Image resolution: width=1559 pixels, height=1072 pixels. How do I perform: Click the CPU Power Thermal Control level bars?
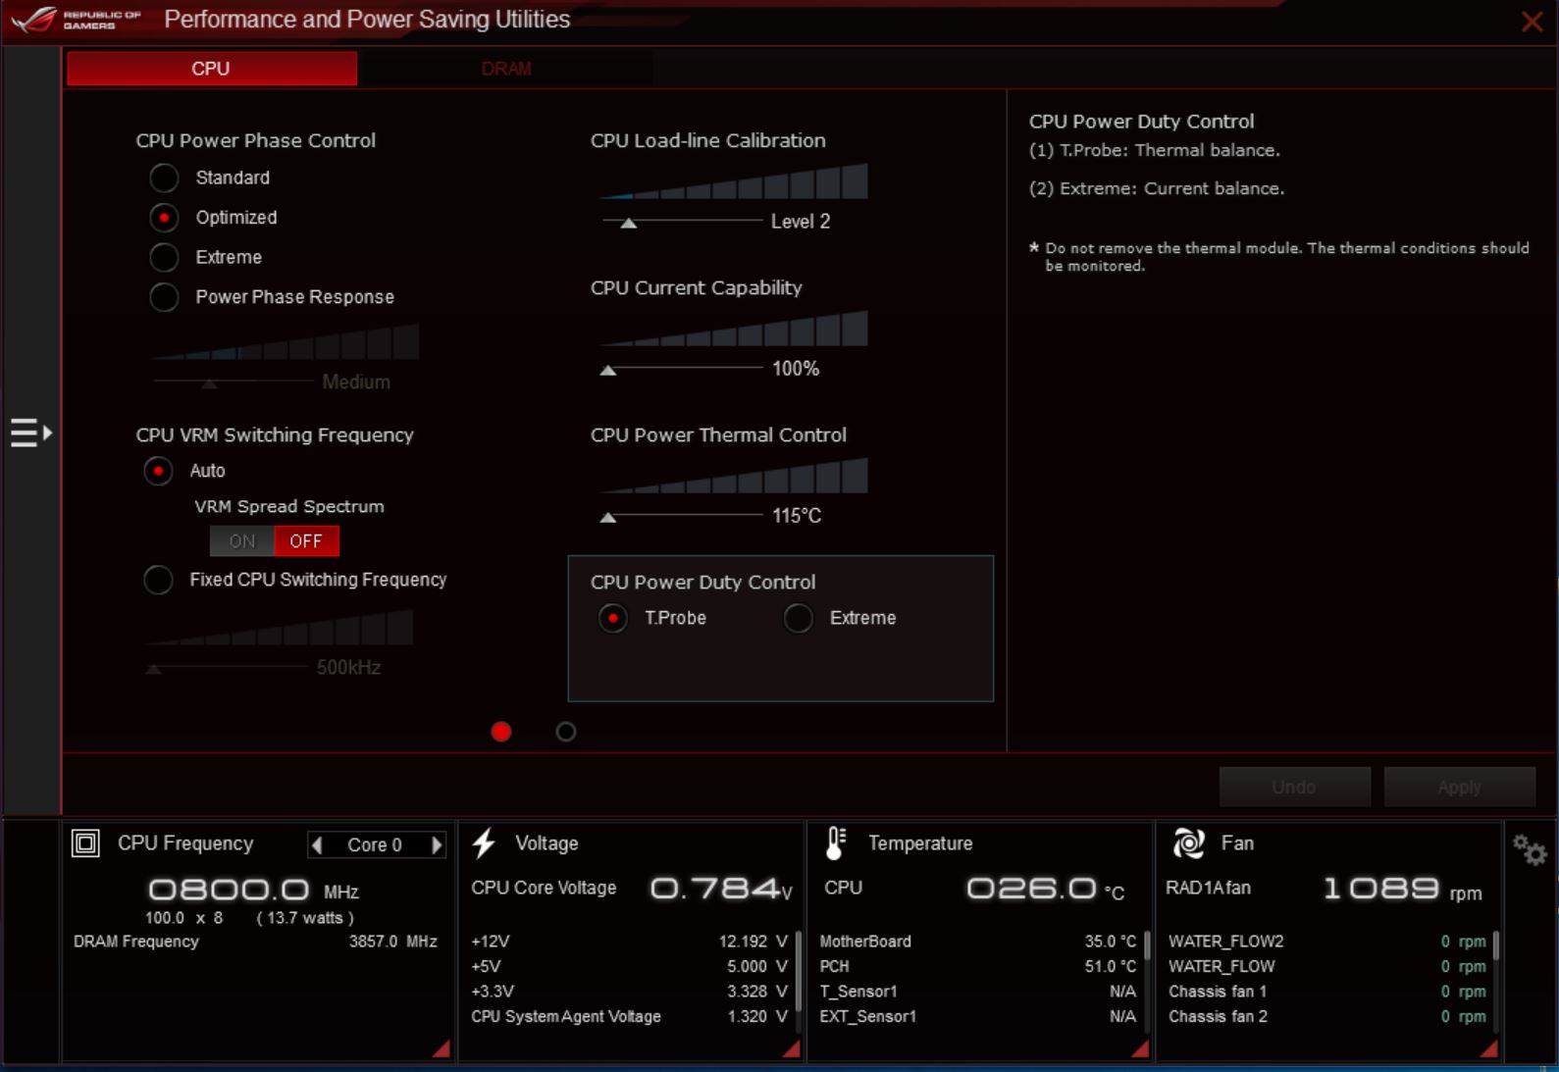coord(734,476)
